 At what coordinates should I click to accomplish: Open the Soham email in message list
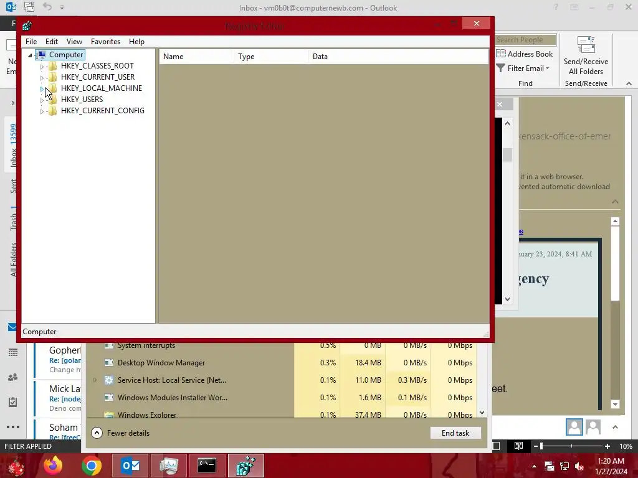point(57,431)
